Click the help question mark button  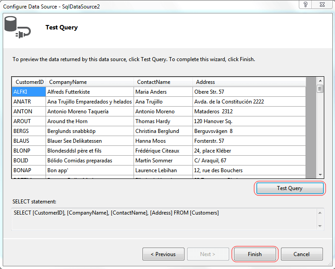(305, 4)
